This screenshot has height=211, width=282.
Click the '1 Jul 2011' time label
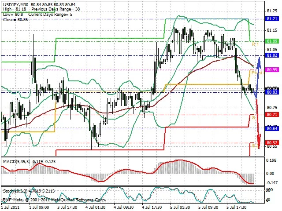pyautogui.click(x=11, y=207)
